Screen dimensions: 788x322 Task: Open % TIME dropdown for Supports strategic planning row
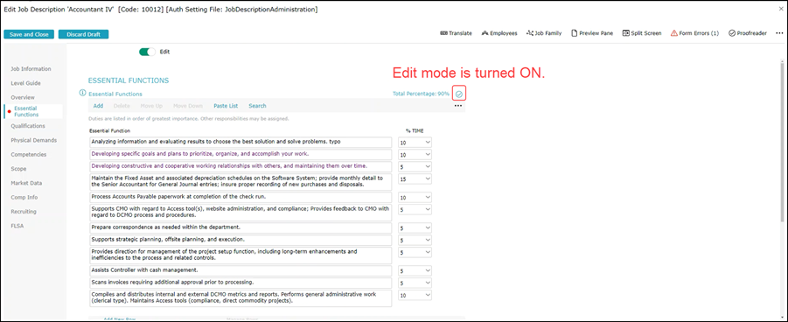pyautogui.click(x=415, y=240)
